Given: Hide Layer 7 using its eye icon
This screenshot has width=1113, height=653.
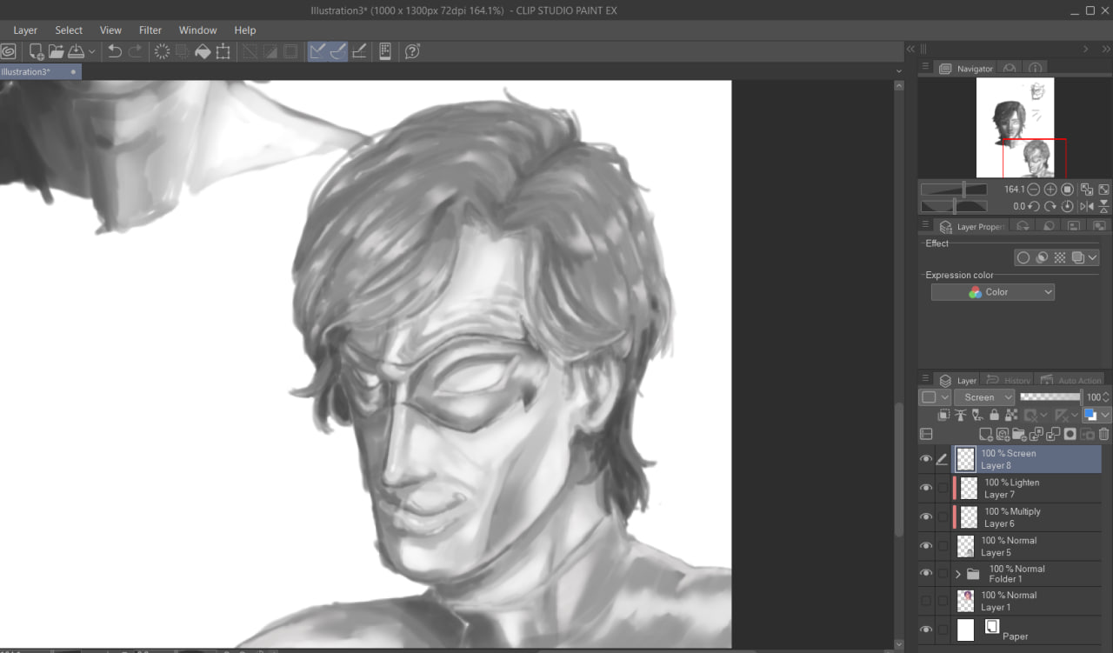Looking at the screenshot, I should pyautogui.click(x=926, y=488).
